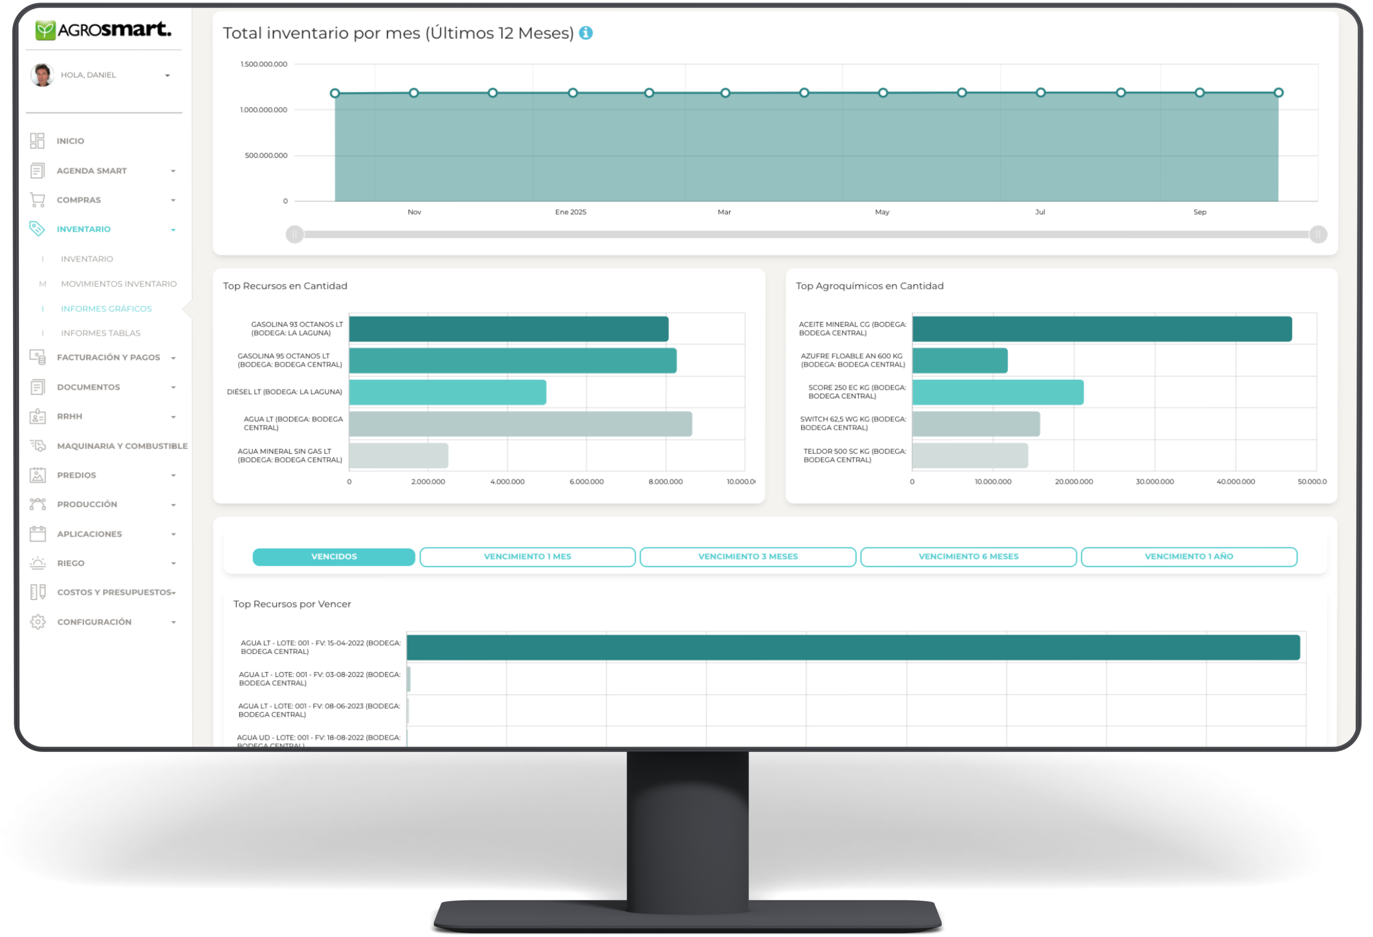The image size is (1373, 937).
Task: Expand the Producción submenu arrow
Action: pyautogui.click(x=173, y=505)
